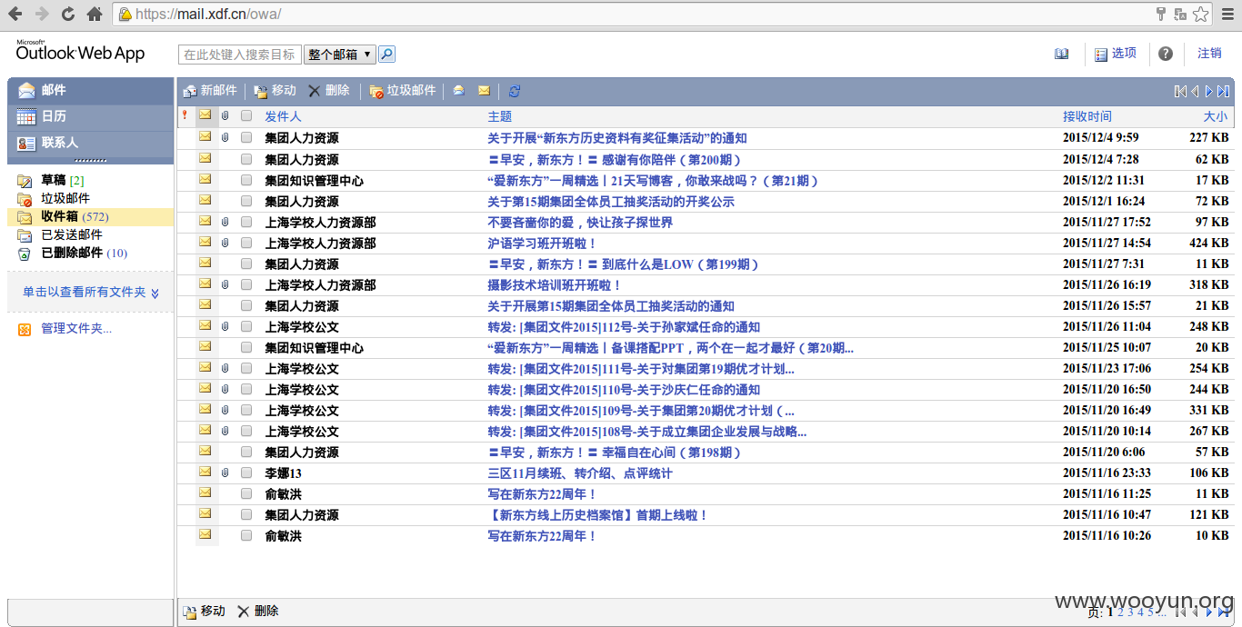Check the box for 第200期 早安新东方 email
Screen dimensions: 1242x627
(246, 159)
